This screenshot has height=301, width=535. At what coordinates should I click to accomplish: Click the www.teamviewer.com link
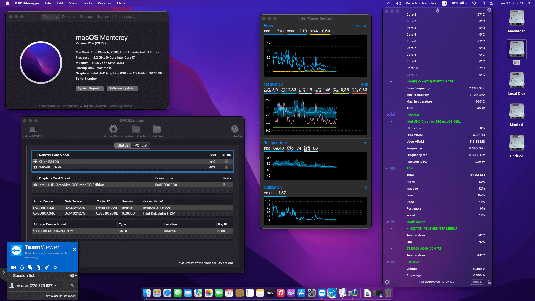click(62, 296)
